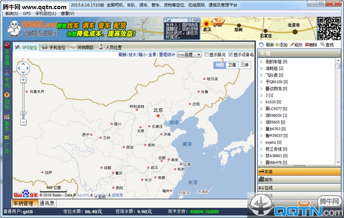
Task: Click the 缩小 zoom-out link
Action: point(142,55)
